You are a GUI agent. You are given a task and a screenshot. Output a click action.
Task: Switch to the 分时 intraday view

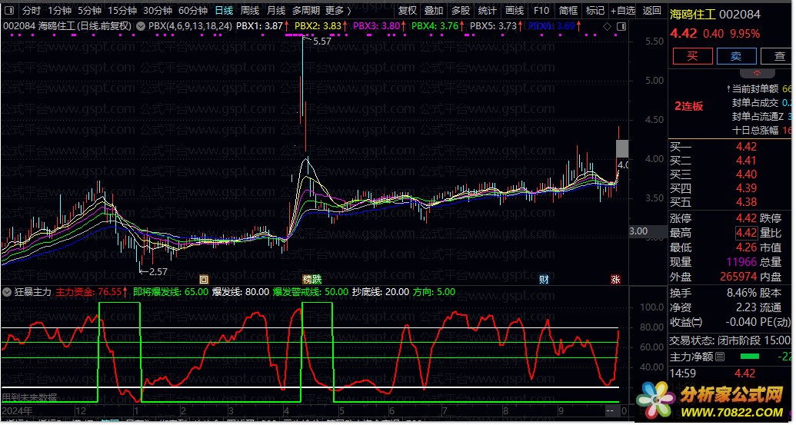pos(31,11)
